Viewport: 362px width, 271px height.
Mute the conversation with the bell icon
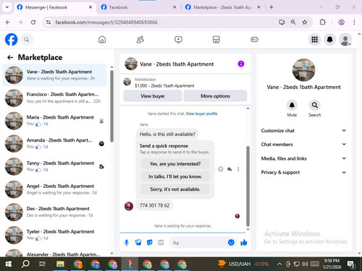pyautogui.click(x=292, y=106)
